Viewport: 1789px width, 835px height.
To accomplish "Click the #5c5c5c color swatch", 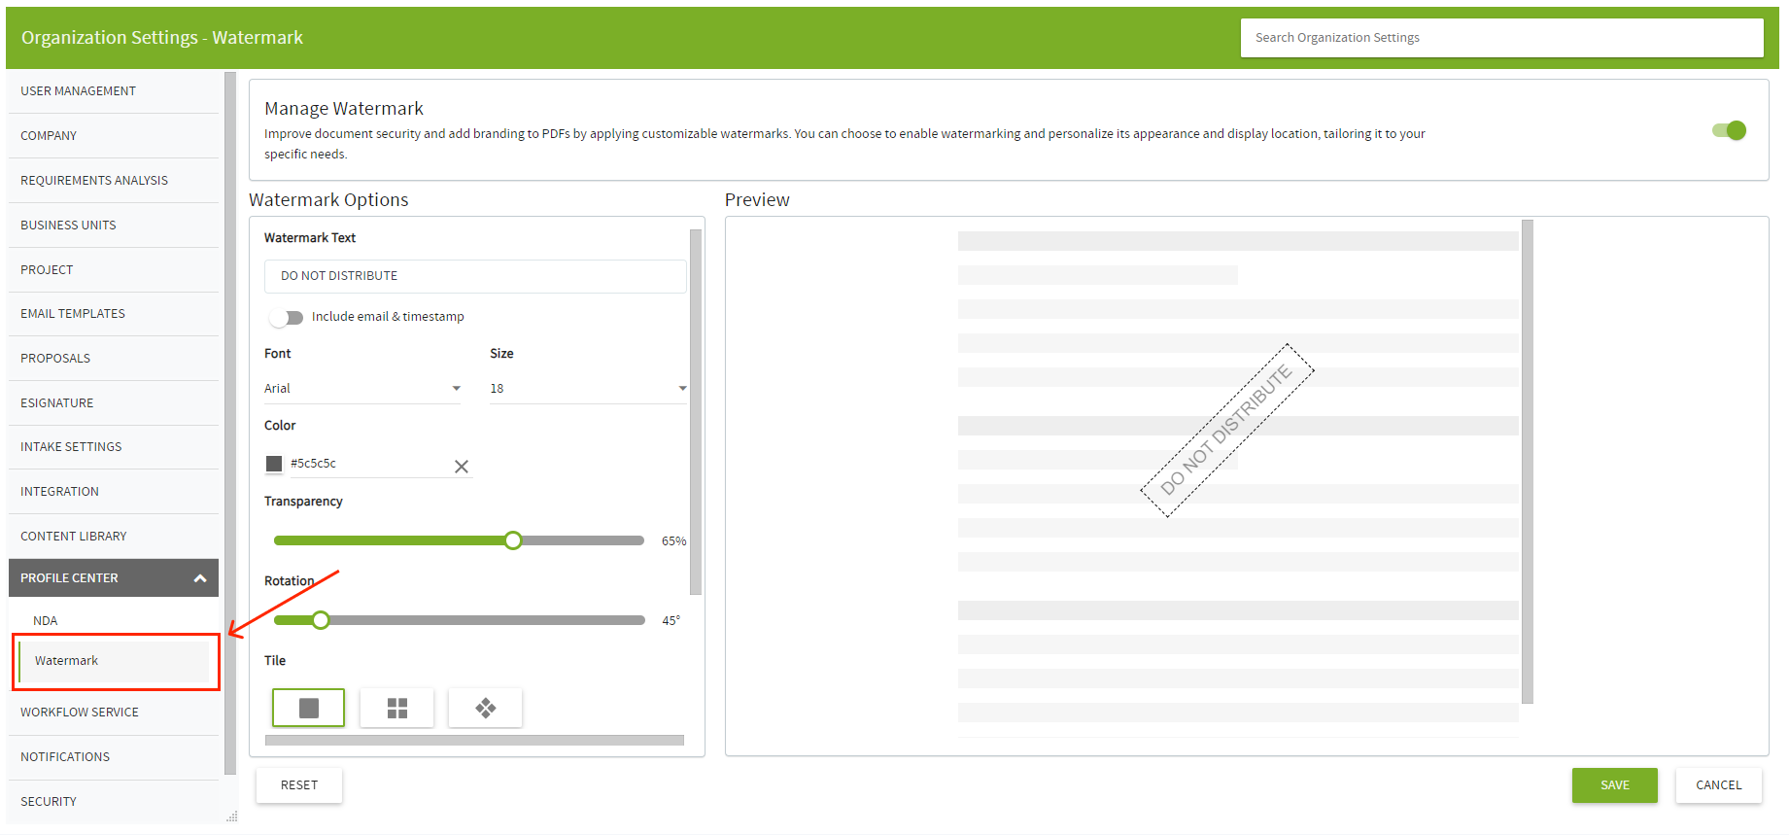I will tap(274, 464).
